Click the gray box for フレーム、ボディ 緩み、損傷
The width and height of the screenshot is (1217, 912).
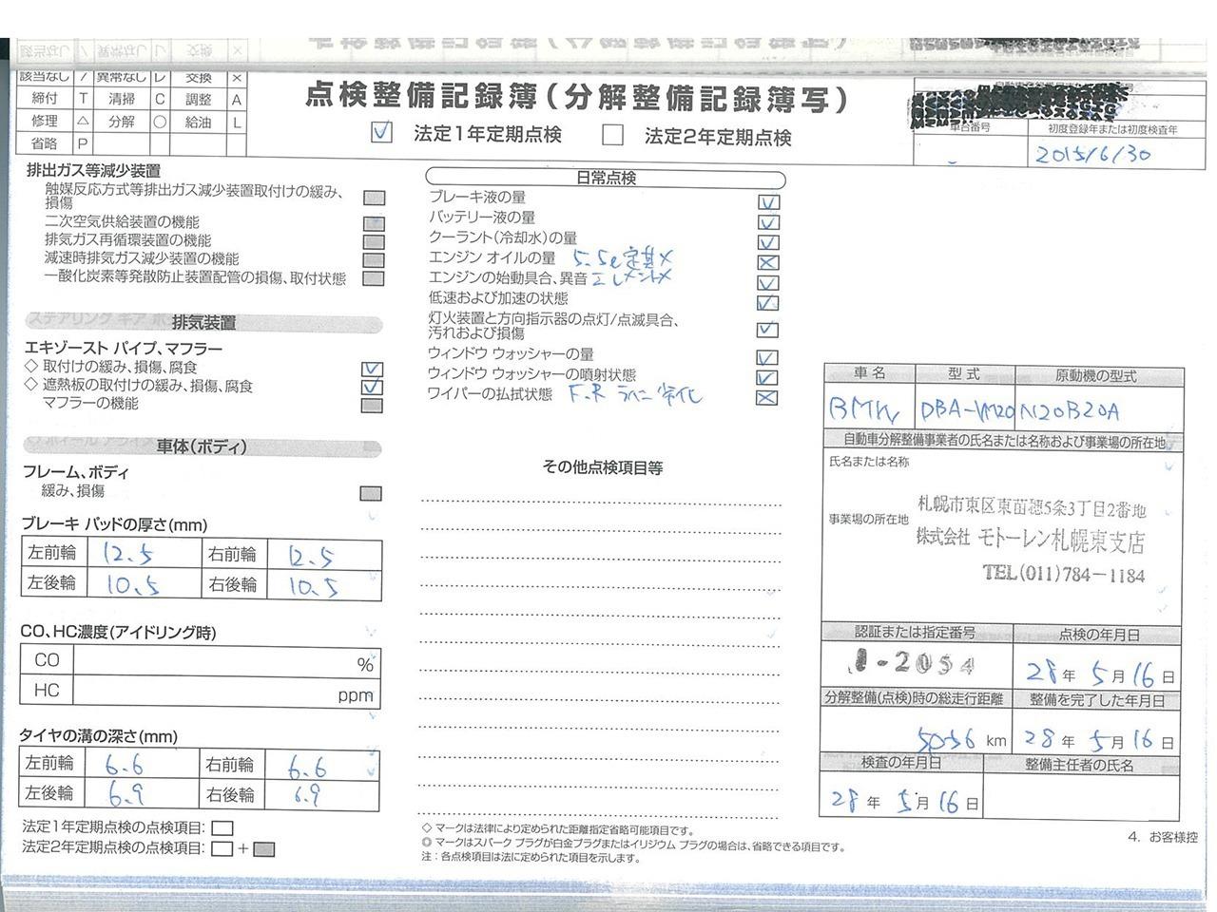[x=371, y=493]
